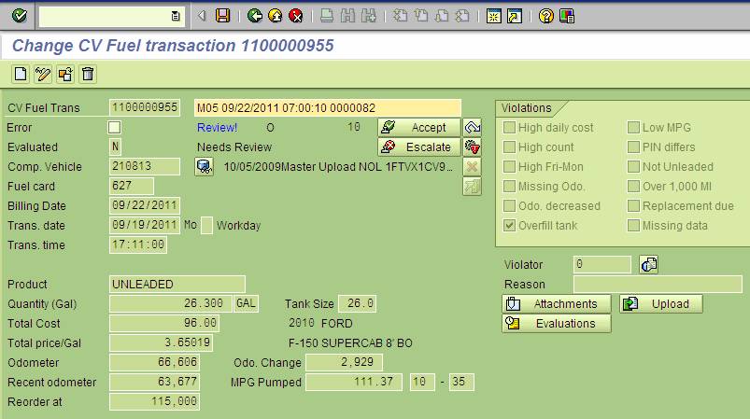Viewport: 750px width, 419px height.
Task: Toggle the Missing Odo. checkbox
Action: point(509,187)
